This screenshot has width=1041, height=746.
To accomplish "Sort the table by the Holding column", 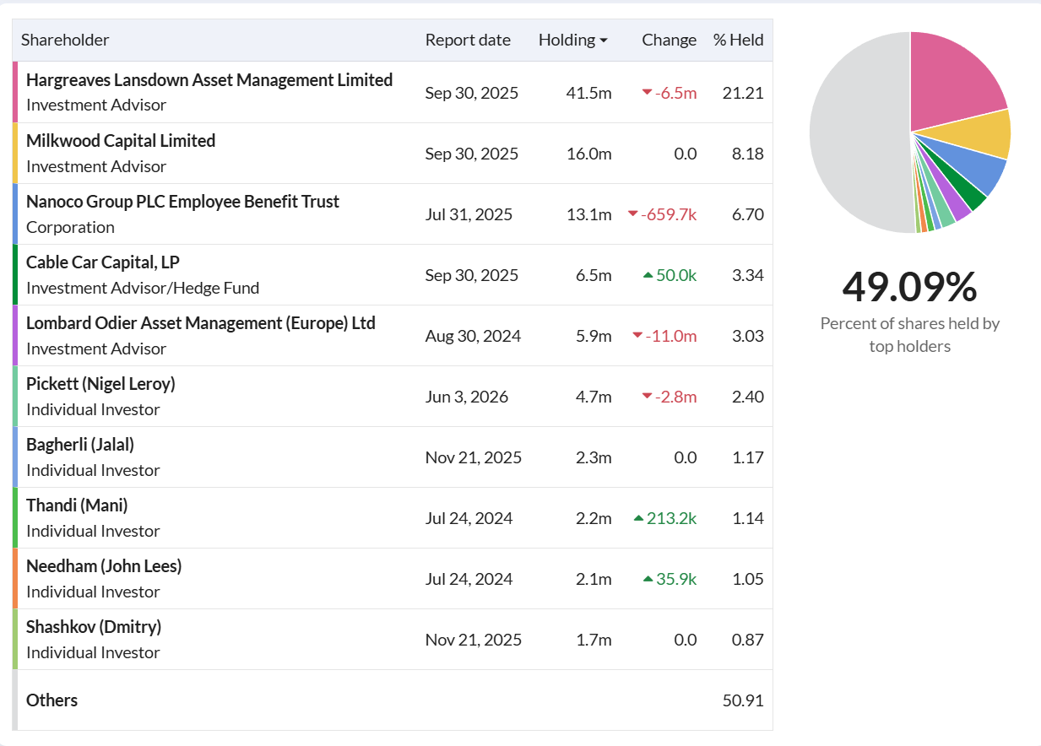I will pos(573,40).
